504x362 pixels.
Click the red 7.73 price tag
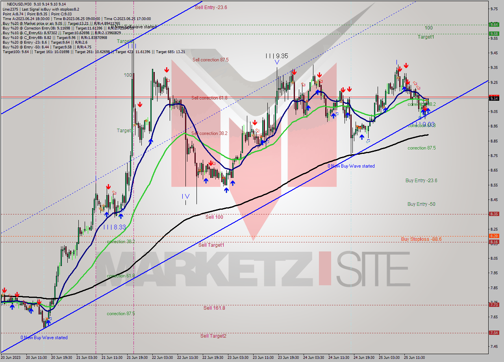coord(494,305)
